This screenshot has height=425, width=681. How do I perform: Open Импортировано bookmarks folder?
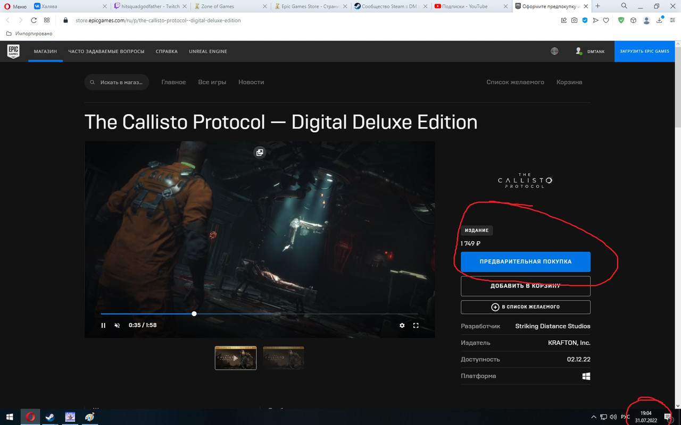tap(29, 33)
